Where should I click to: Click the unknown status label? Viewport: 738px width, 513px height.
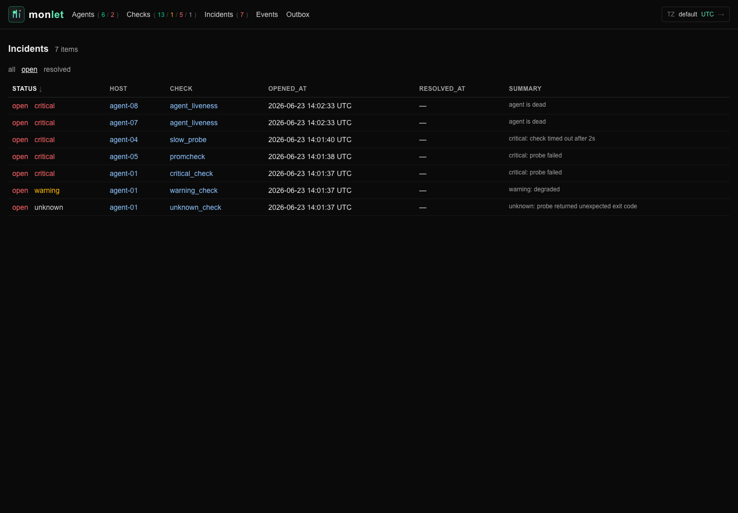tap(49, 207)
